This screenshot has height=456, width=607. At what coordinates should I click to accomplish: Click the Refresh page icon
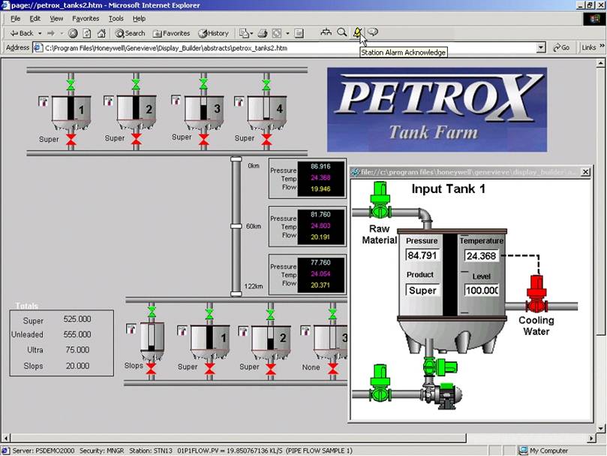[x=87, y=33]
